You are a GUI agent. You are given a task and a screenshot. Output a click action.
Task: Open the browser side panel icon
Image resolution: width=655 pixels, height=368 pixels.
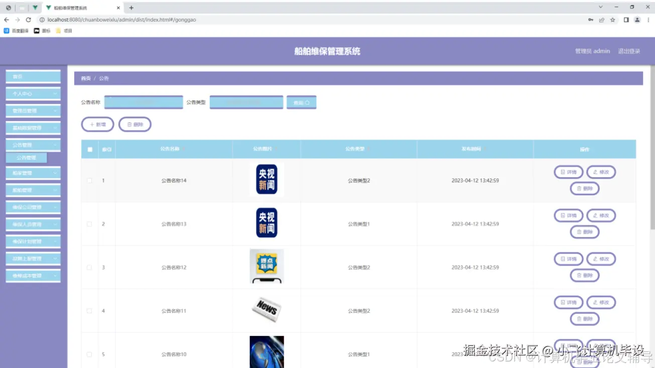(626, 20)
